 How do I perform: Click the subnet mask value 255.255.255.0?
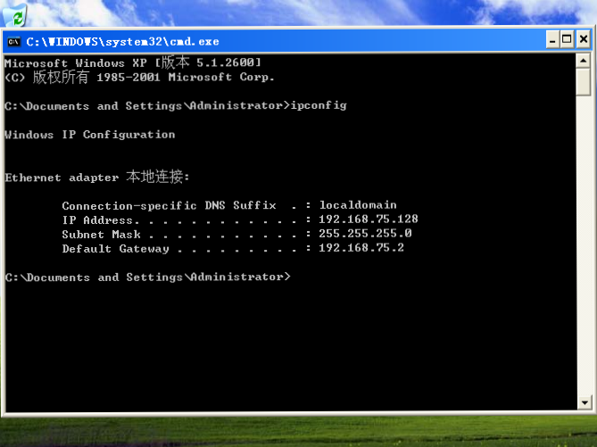(x=365, y=233)
